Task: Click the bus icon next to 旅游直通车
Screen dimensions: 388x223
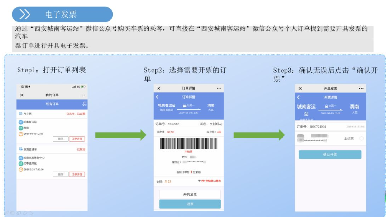Action: (21, 149)
